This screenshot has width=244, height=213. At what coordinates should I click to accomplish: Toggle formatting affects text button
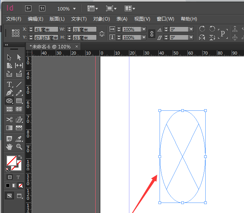tap(18, 177)
